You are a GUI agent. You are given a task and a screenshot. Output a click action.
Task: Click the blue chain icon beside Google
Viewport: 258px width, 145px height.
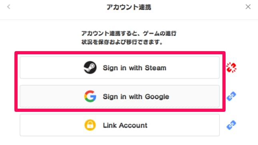pos(231,96)
